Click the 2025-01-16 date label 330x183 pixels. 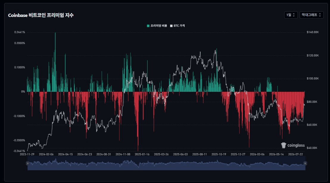[142, 154]
